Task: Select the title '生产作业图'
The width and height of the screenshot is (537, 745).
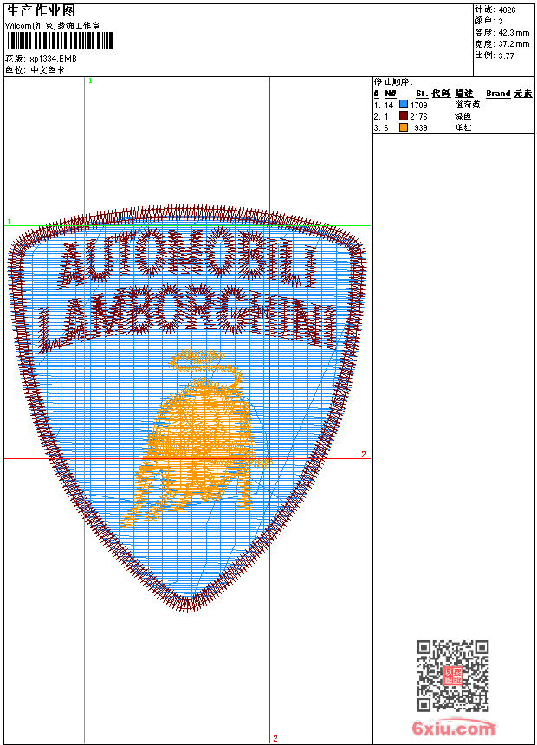Action: coord(41,11)
